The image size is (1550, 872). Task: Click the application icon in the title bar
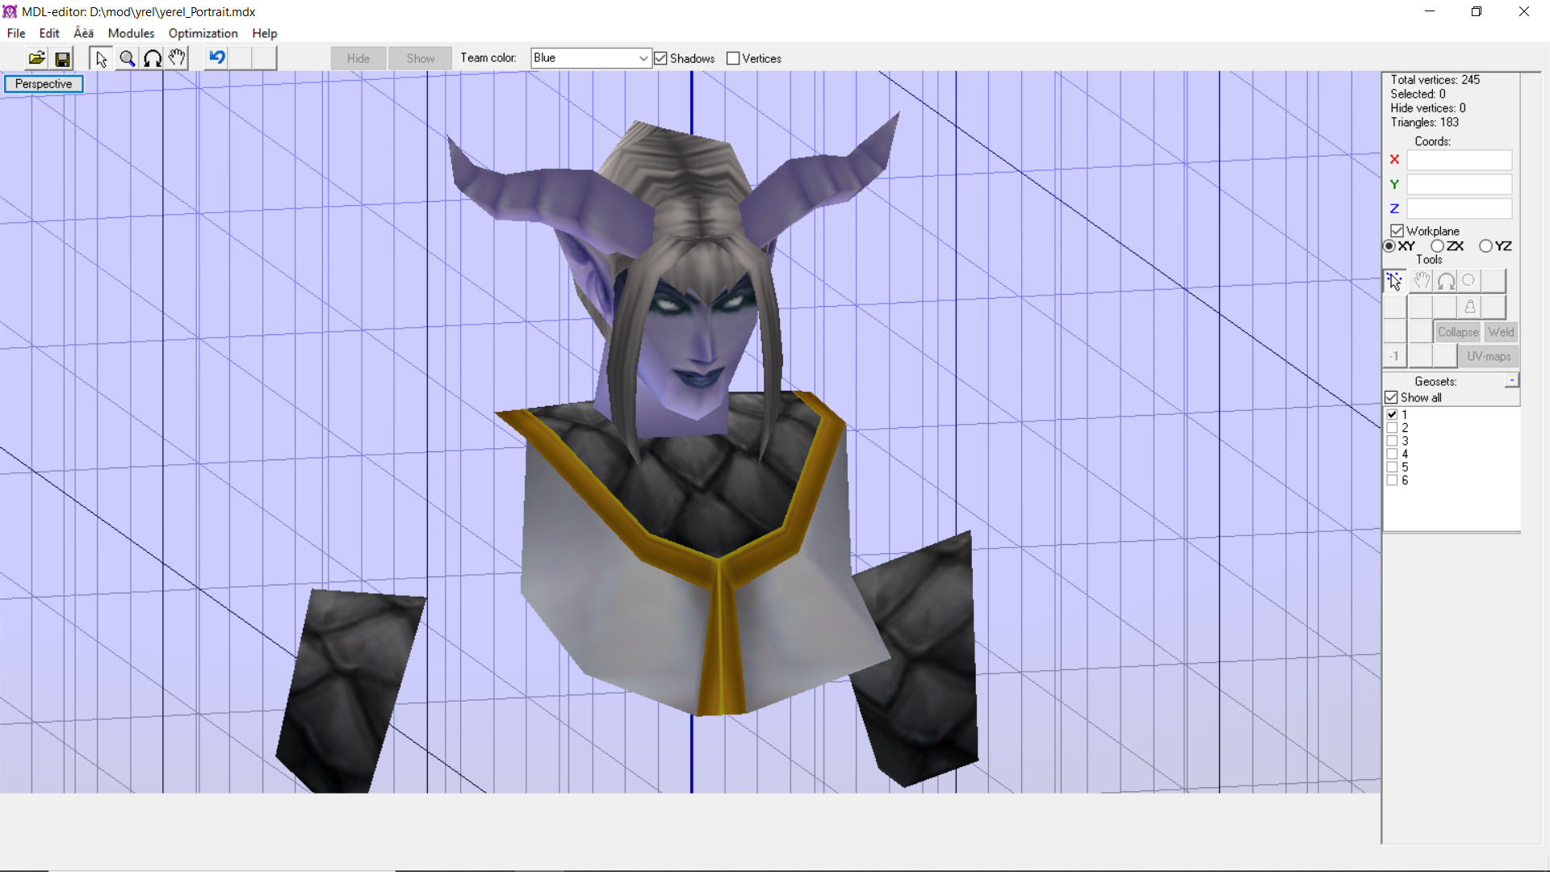[10, 11]
